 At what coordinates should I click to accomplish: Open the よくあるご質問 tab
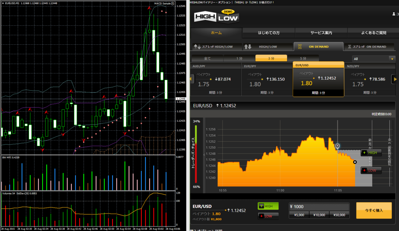coord(373,33)
